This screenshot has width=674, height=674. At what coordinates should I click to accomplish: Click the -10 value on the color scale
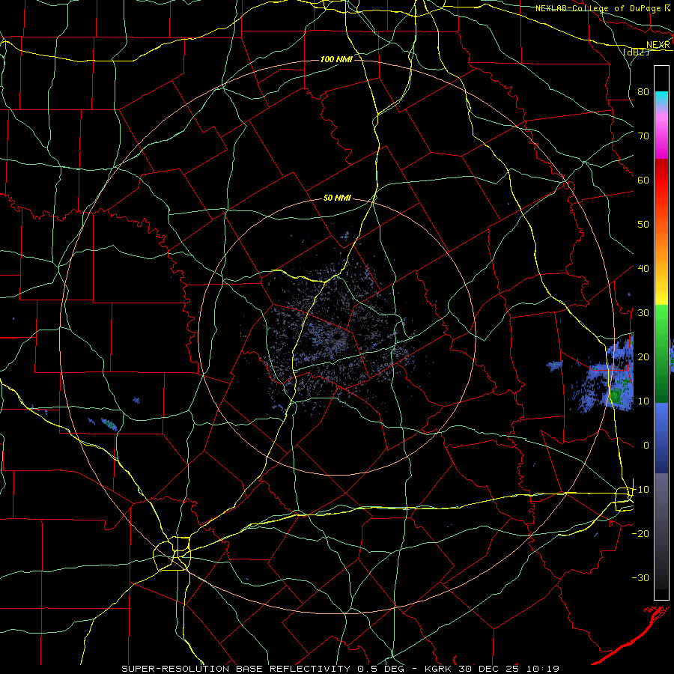click(x=640, y=490)
